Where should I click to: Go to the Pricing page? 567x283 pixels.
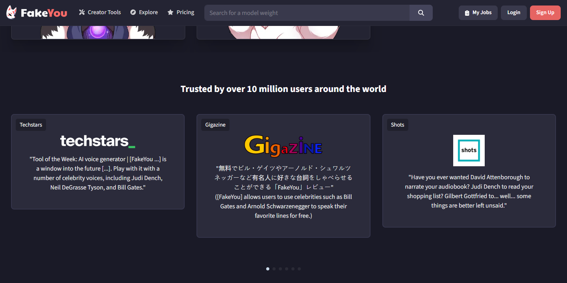(181, 12)
